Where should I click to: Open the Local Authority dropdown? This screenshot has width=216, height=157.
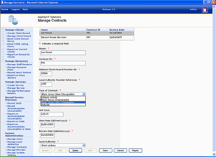83,145
